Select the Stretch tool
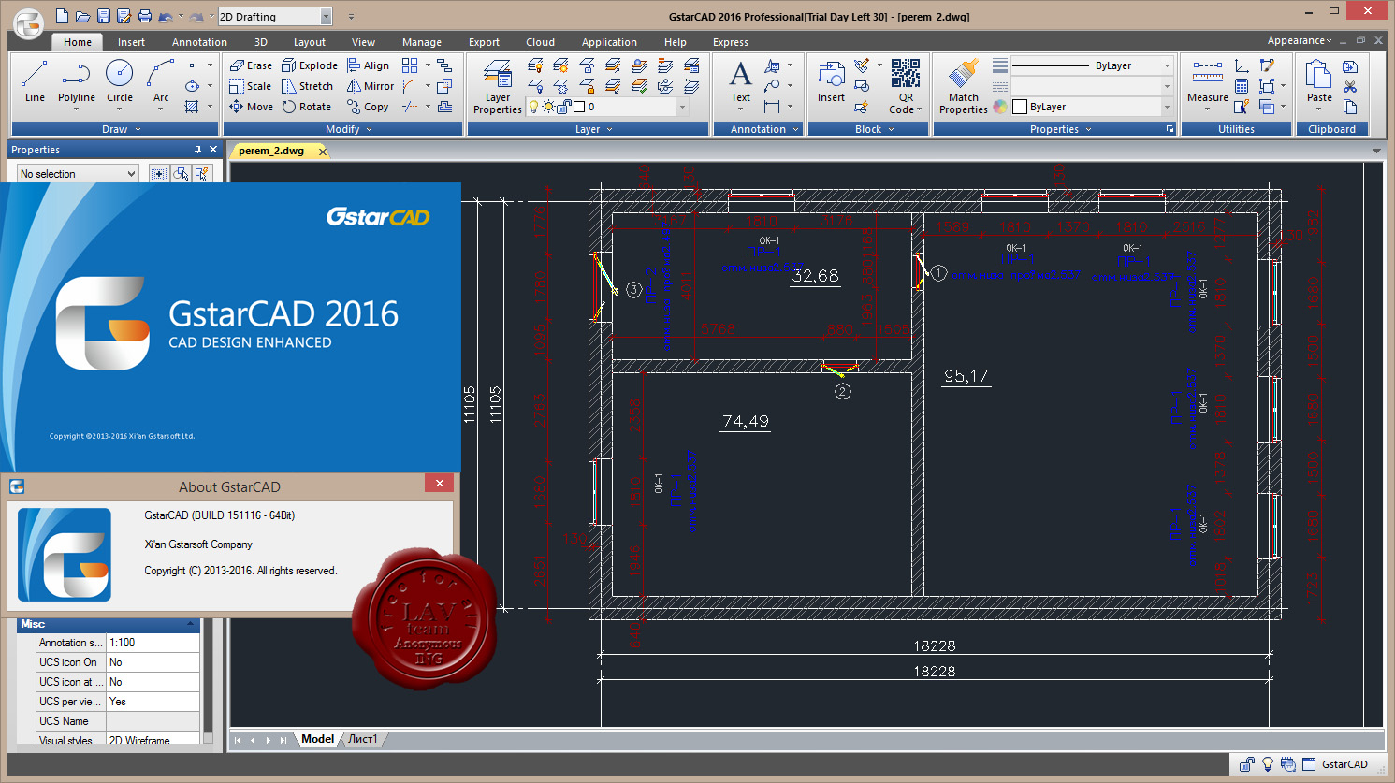 [x=307, y=86]
